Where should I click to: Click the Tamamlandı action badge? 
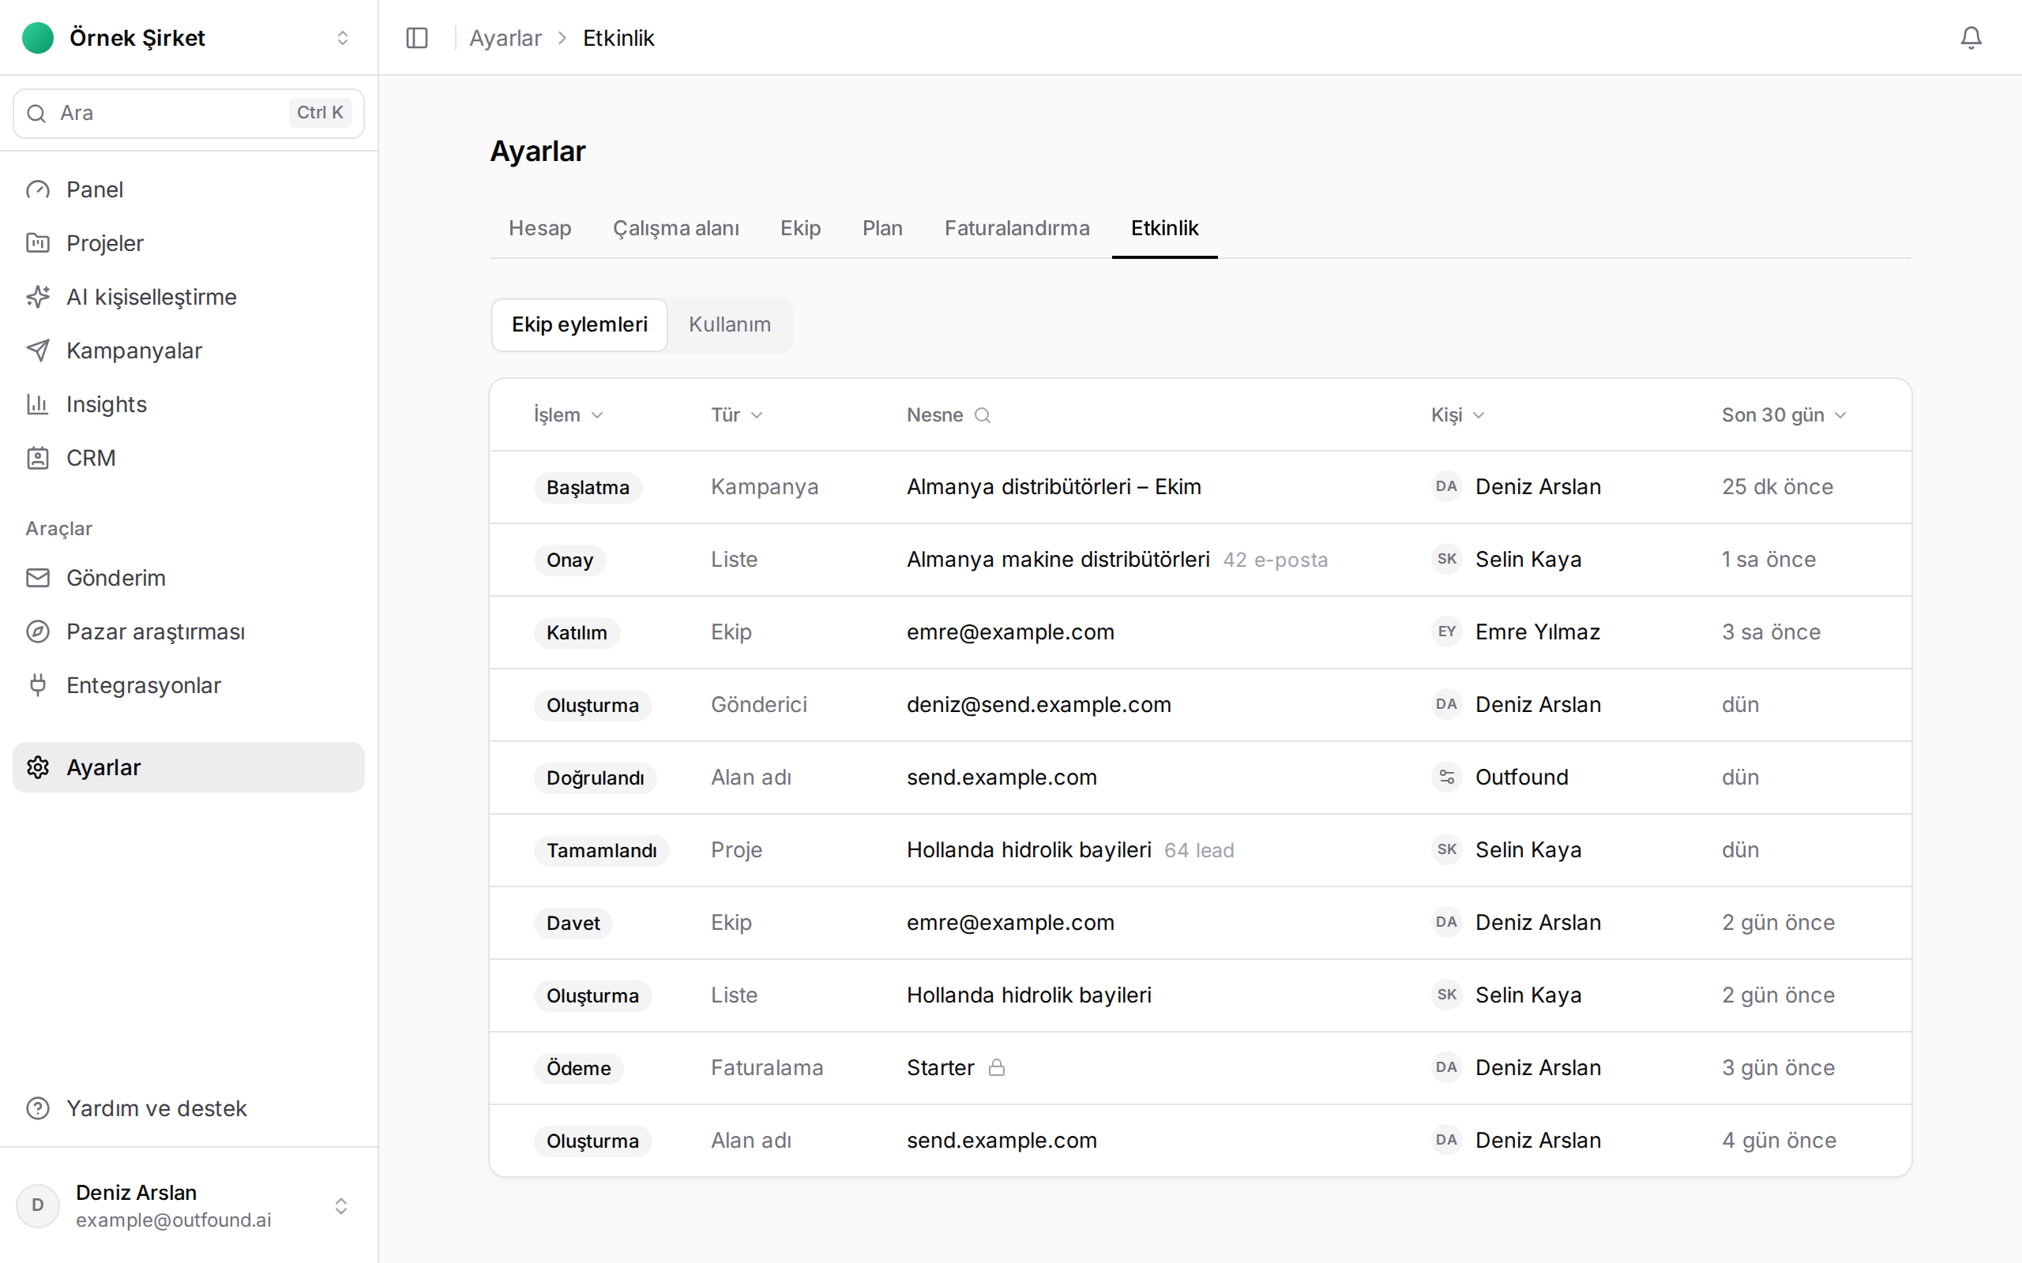click(602, 851)
